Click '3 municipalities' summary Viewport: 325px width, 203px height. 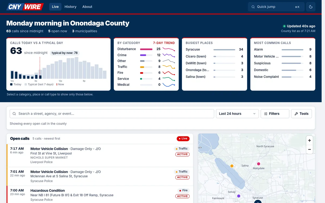point(84,31)
